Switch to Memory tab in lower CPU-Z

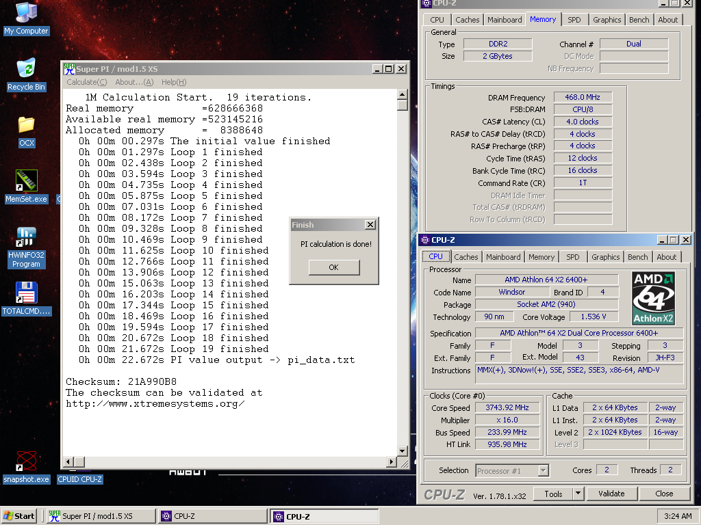pos(541,257)
